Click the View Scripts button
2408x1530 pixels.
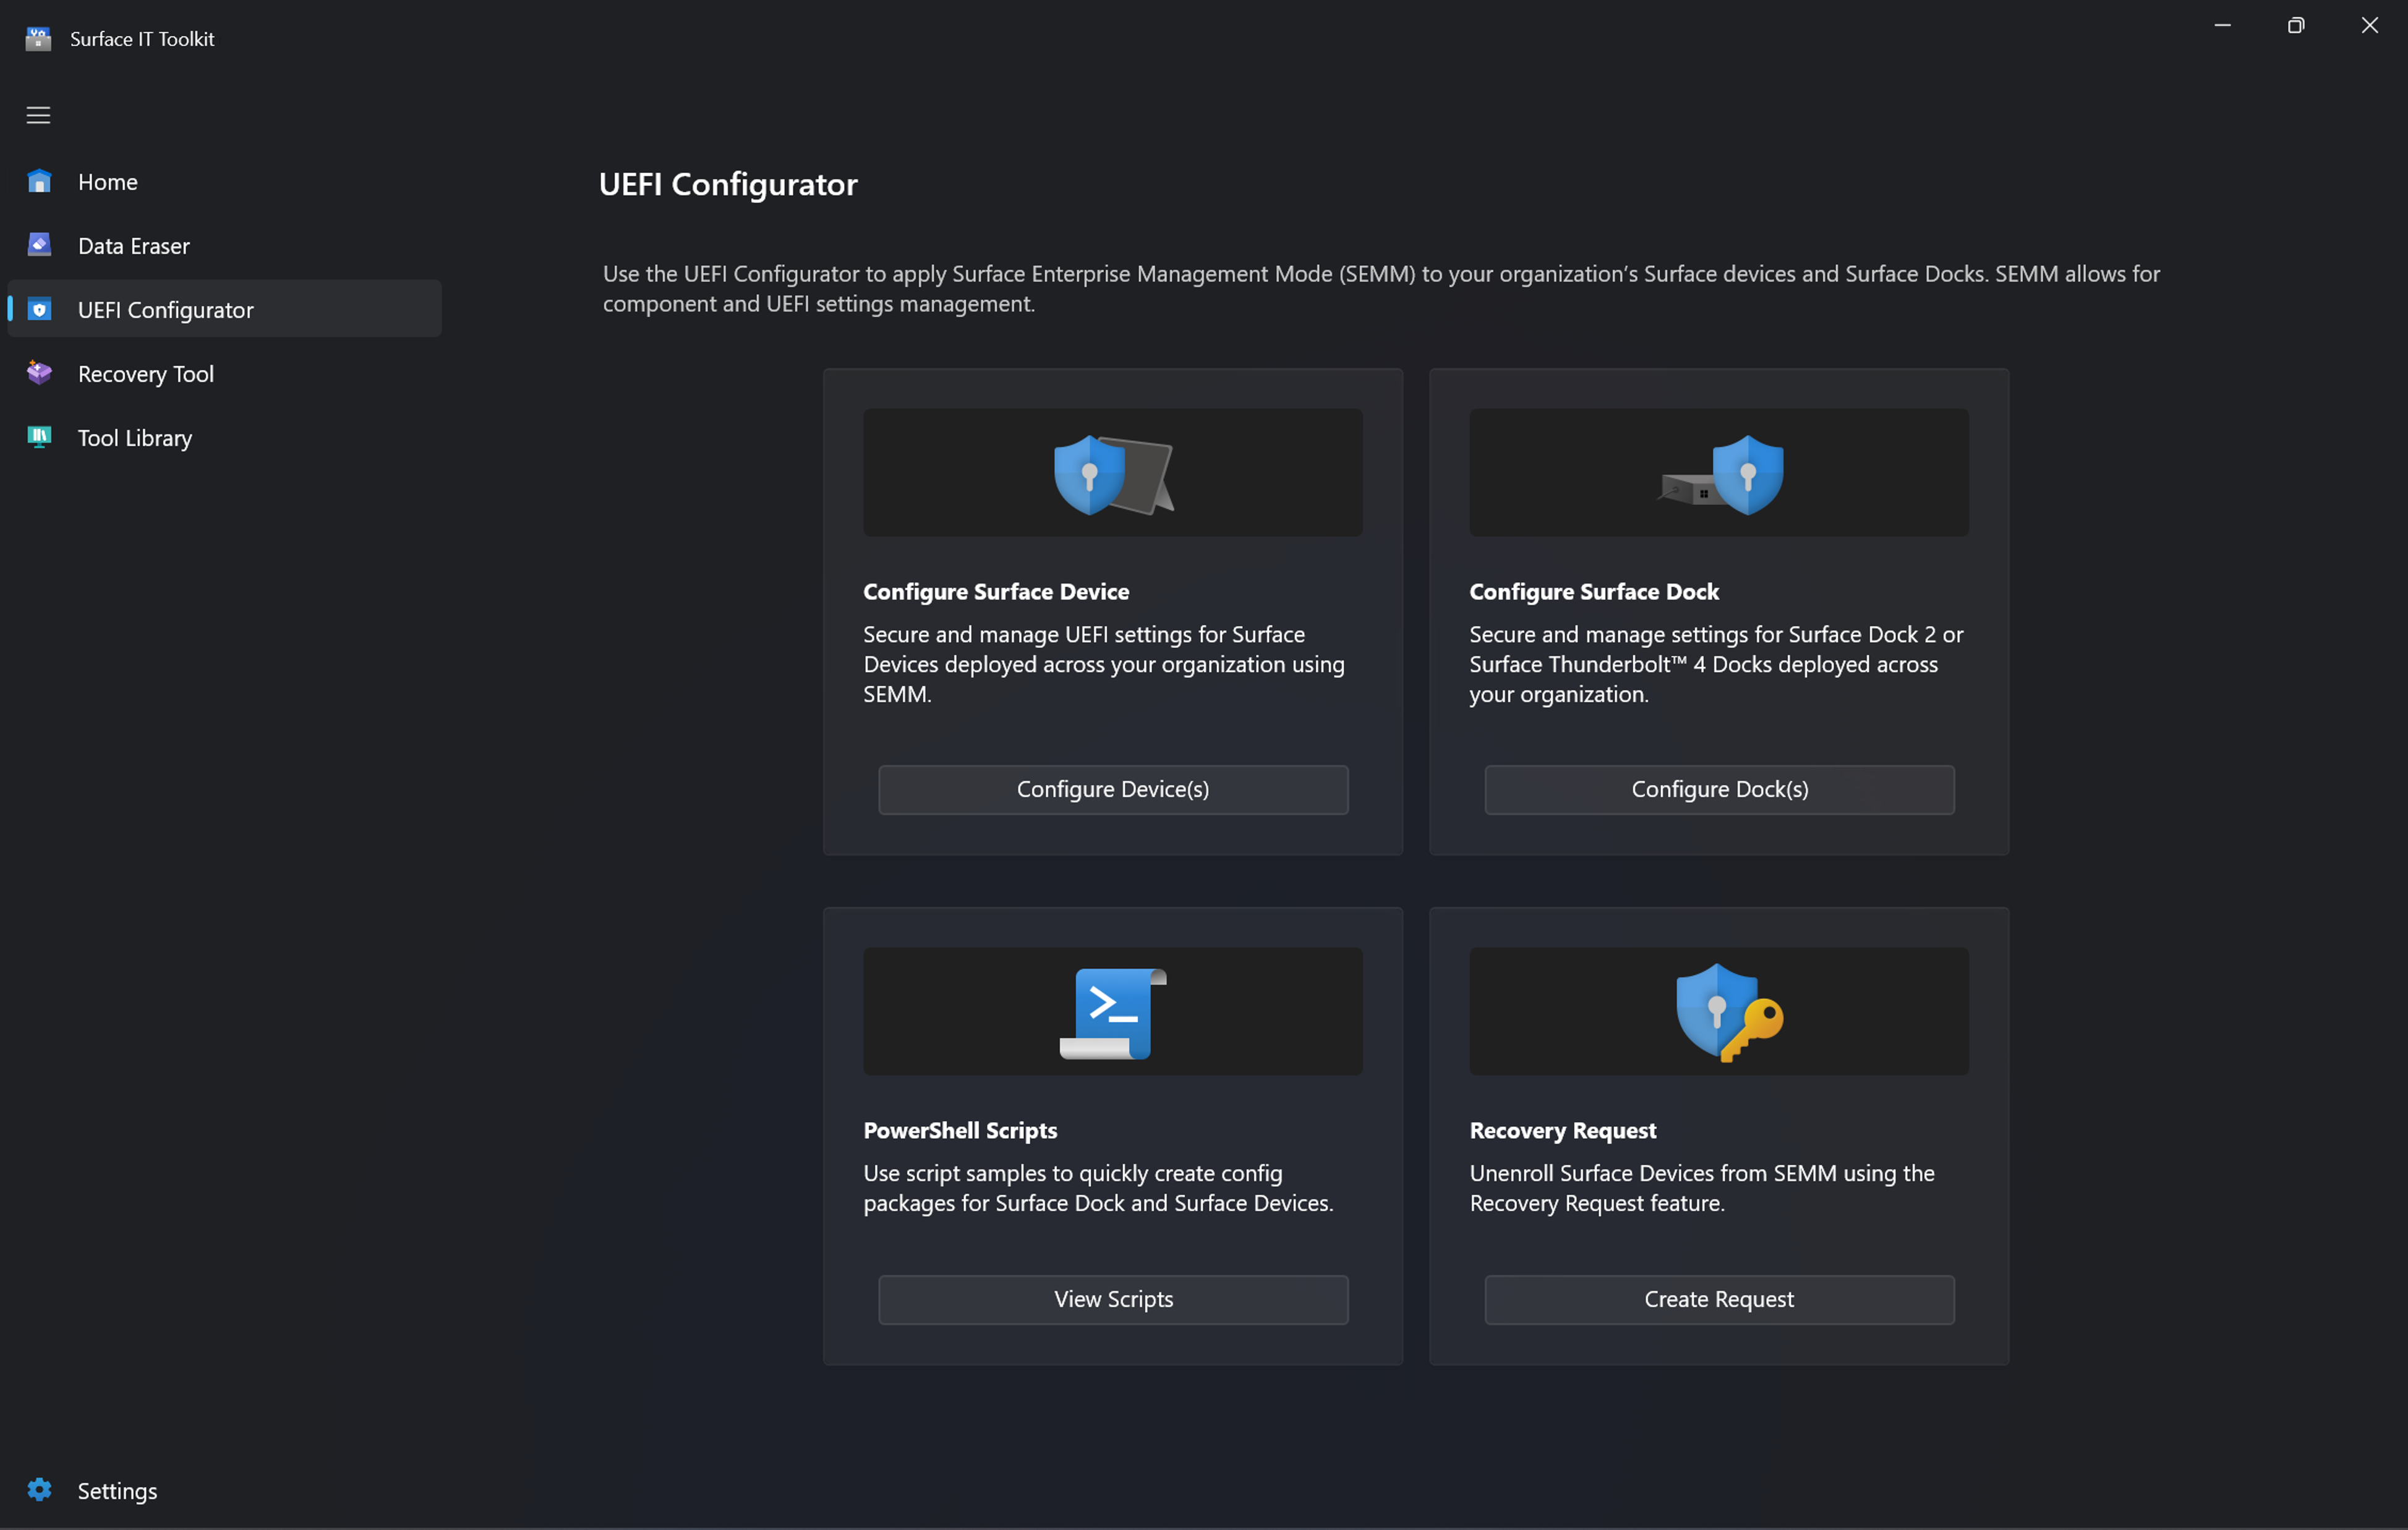pyautogui.click(x=1113, y=1298)
